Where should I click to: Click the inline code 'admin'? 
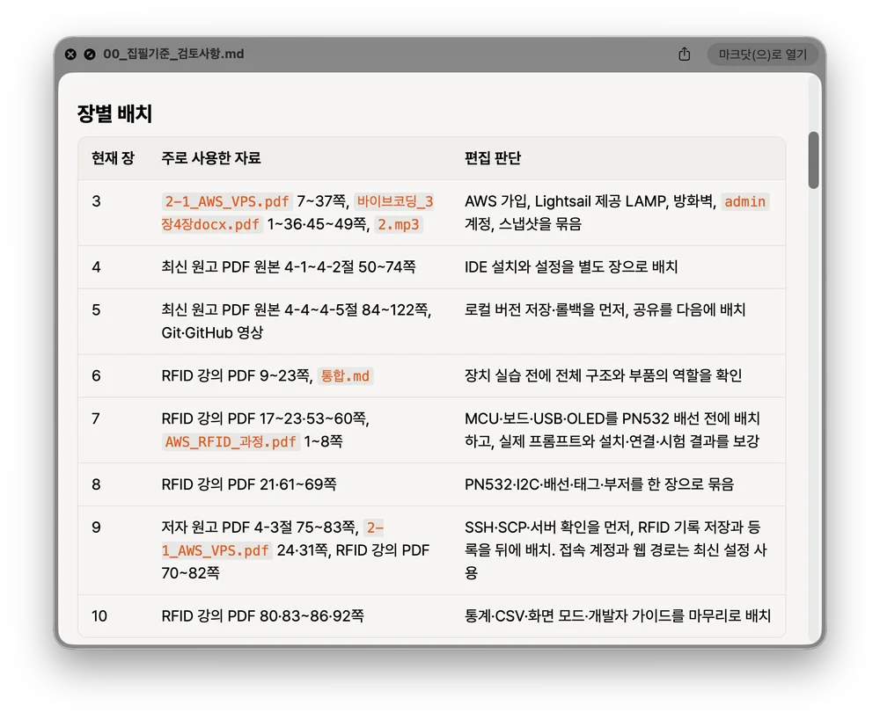744,201
